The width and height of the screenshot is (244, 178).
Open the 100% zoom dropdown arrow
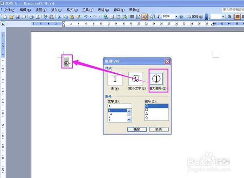click(176, 17)
